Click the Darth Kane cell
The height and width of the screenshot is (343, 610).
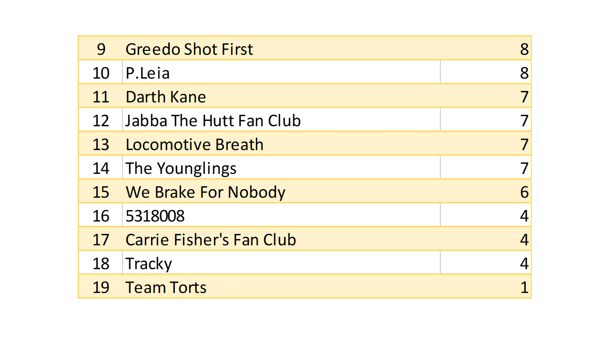tap(166, 97)
